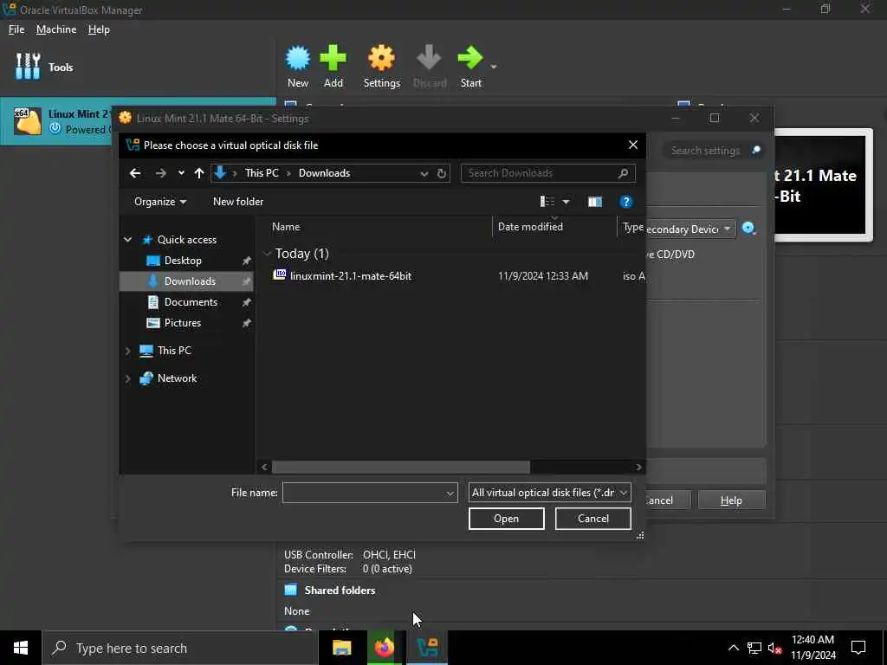Image resolution: width=887 pixels, height=665 pixels.
Task: Open the Help menu
Action: pyautogui.click(x=99, y=29)
